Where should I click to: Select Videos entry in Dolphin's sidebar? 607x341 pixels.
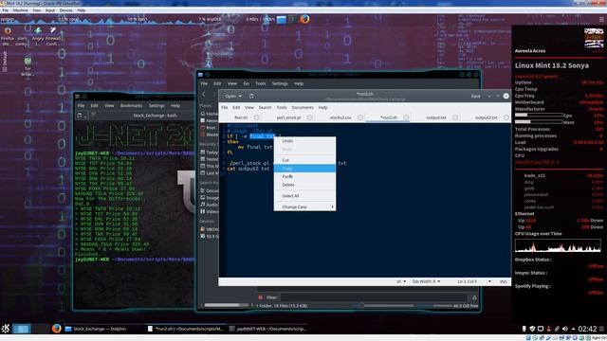point(209,211)
